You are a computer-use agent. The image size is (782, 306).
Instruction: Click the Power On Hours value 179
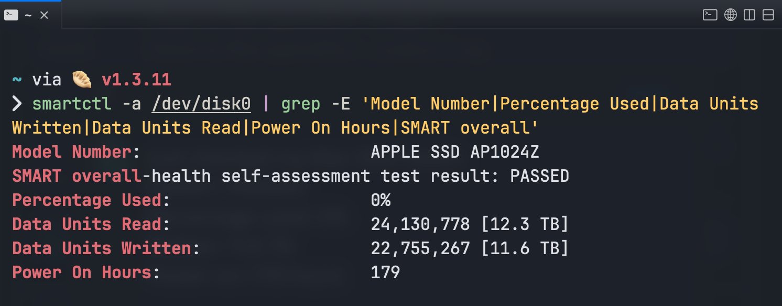click(x=385, y=272)
